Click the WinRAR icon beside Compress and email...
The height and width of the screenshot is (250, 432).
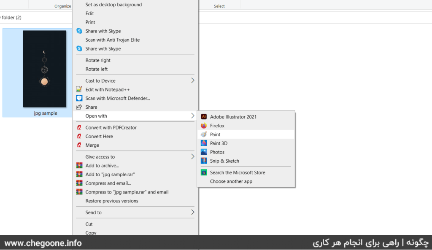pos(79,183)
